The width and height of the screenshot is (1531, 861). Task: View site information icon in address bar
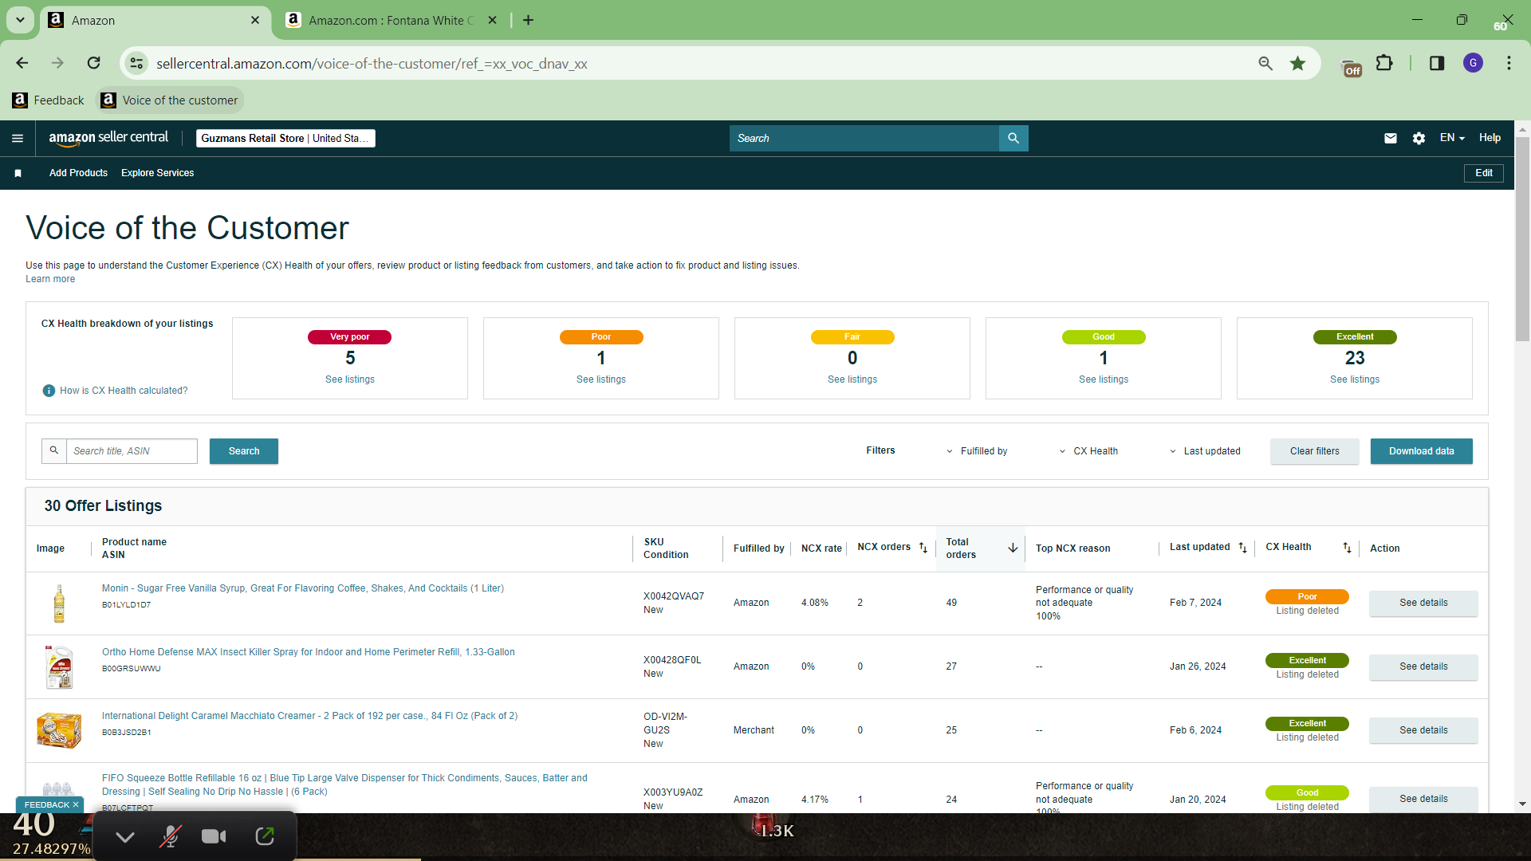click(x=137, y=63)
